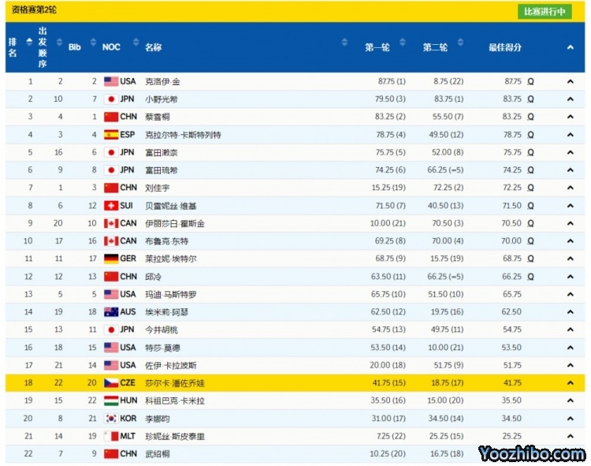591x466 pixels.
Task: Click the Australia flag beside 埃米莉·阿瑟
Action: (x=110, y=311)
